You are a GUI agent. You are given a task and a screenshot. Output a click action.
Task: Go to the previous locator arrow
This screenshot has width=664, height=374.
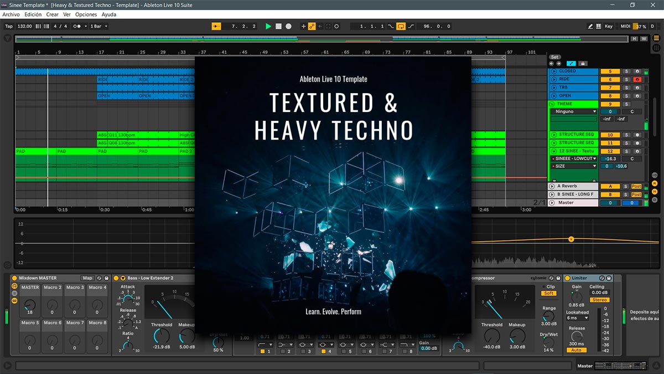(551, 63)
